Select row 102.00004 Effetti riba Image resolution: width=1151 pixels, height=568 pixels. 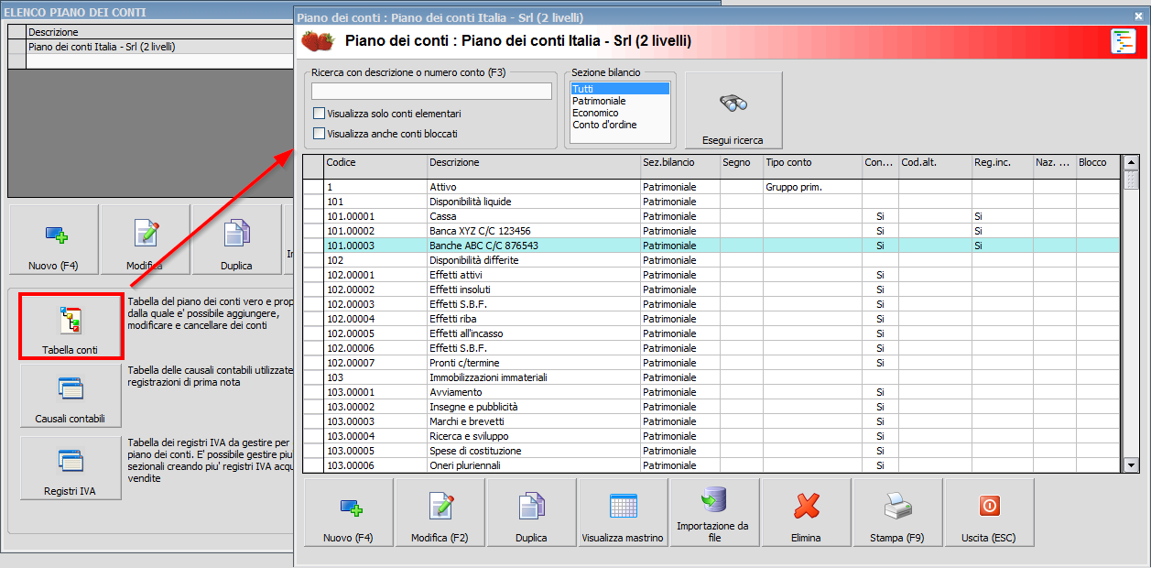(x=712, y=319)
